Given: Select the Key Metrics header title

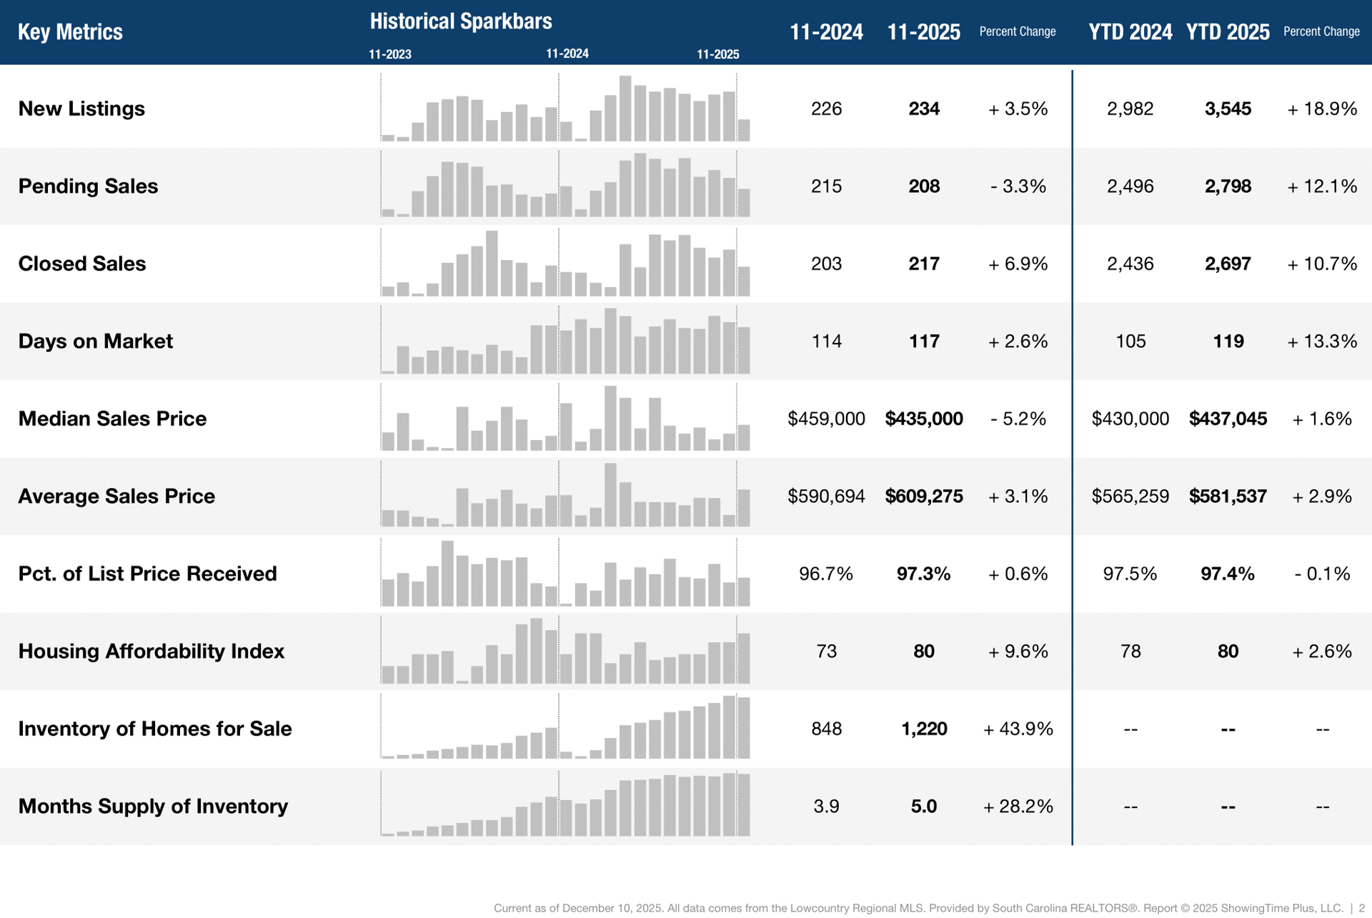Looking at the screenshot, I should pyautogui.click(x=70, y=32).
